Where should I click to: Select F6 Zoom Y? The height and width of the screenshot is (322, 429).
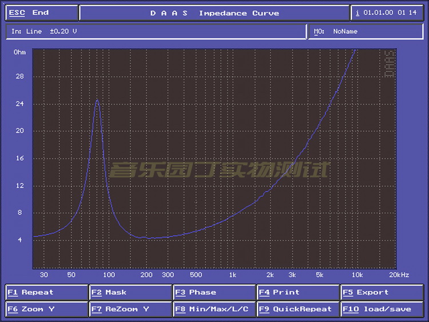pyautogui.click(x=46, y=309)
